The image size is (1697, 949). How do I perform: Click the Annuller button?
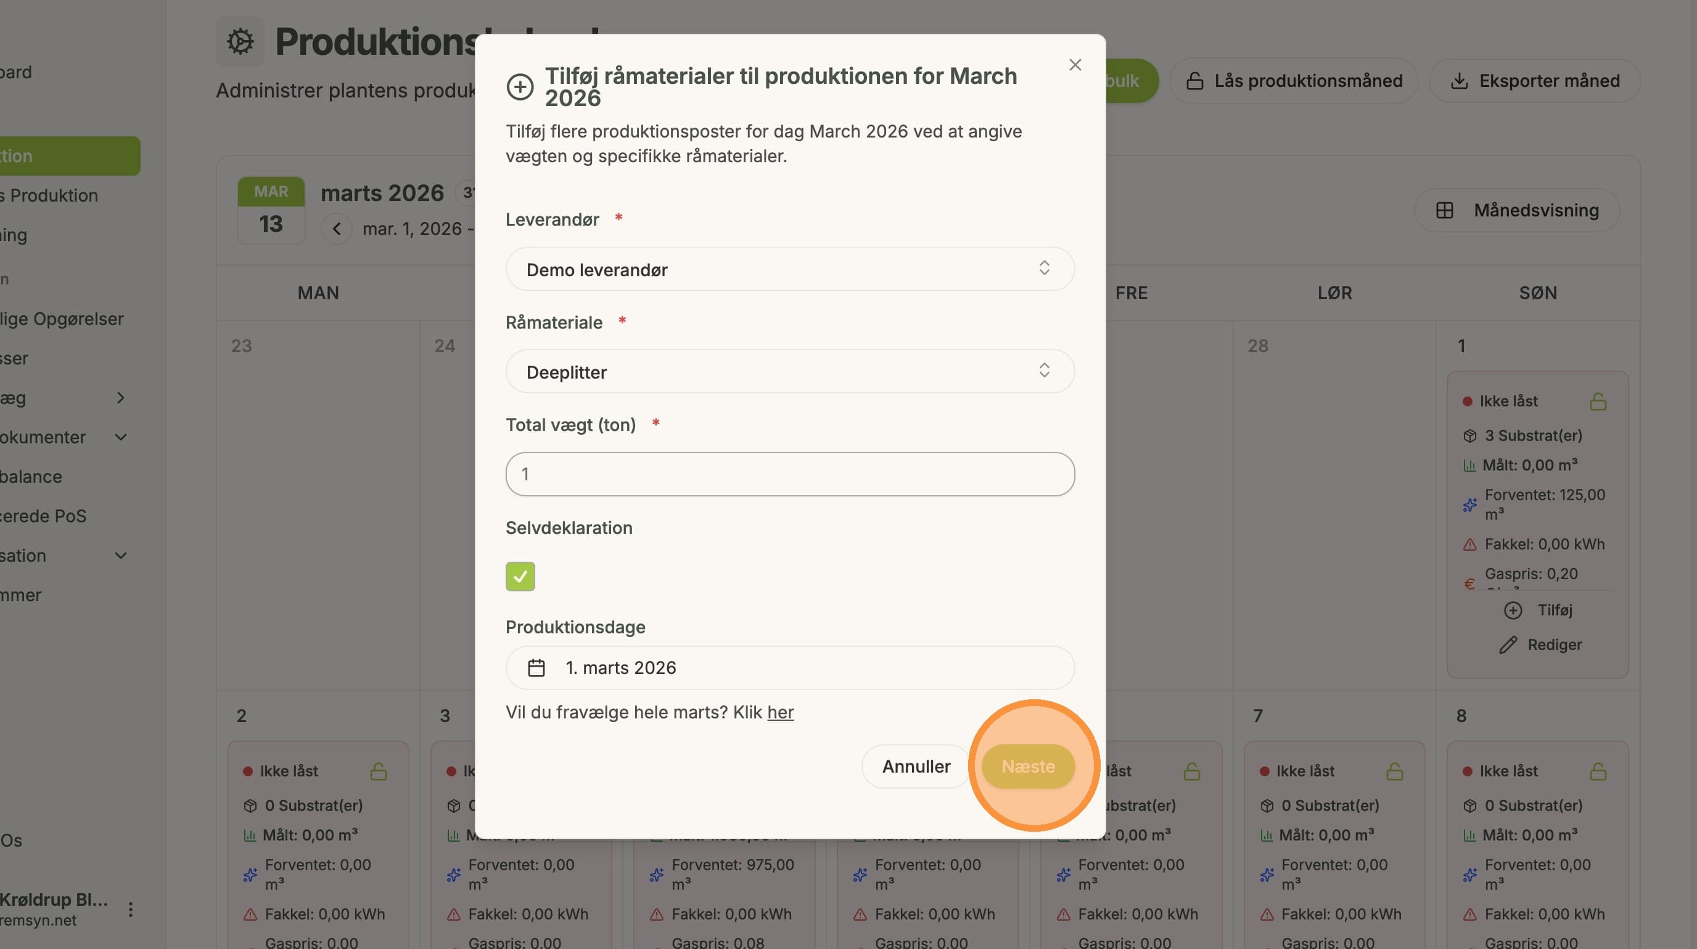(x=916, y=766)
